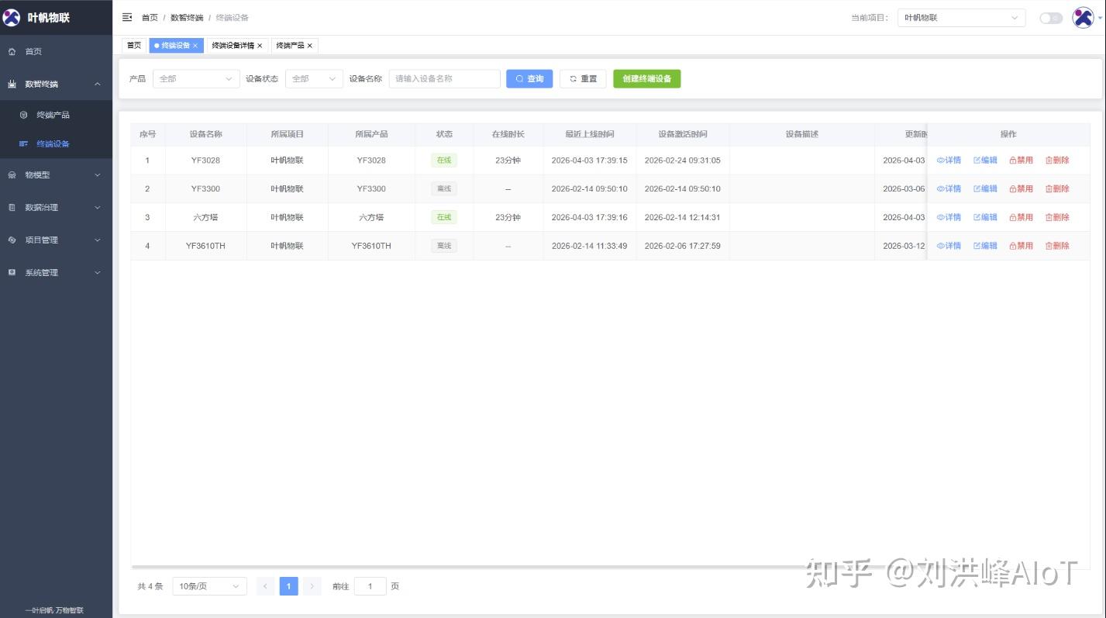This screenshot has height=618, width=1106.
Task: Edit device YF3028
Action: click(x=985, y=161)
